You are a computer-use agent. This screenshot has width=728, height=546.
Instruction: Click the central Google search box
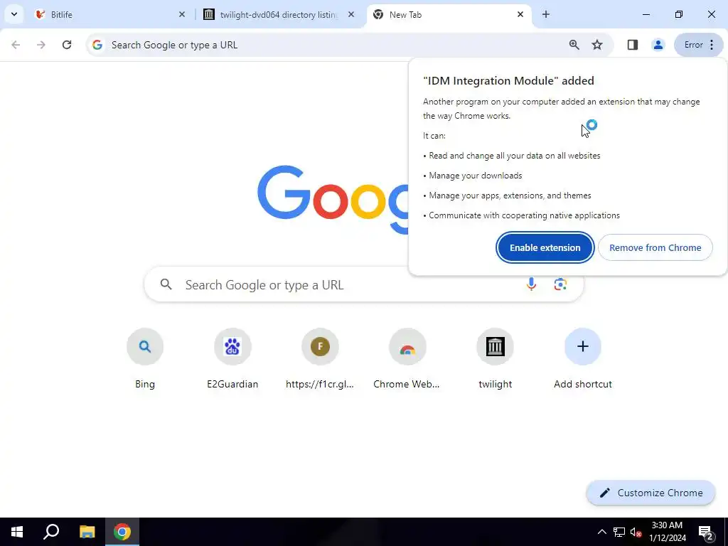point(363,284)
